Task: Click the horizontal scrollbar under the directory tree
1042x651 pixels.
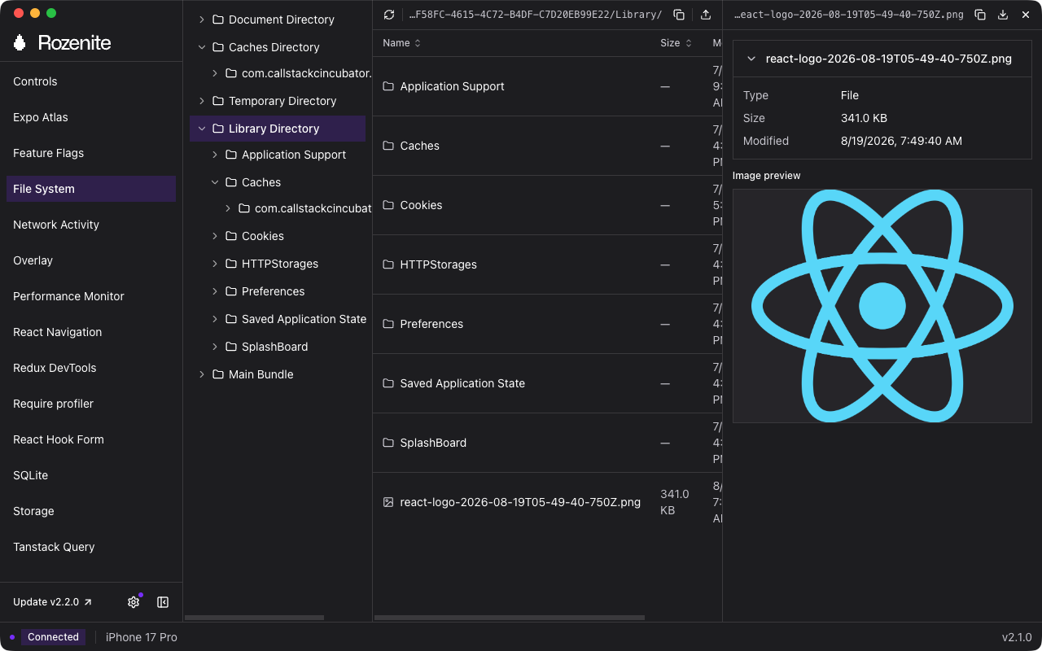Action: 255,618
